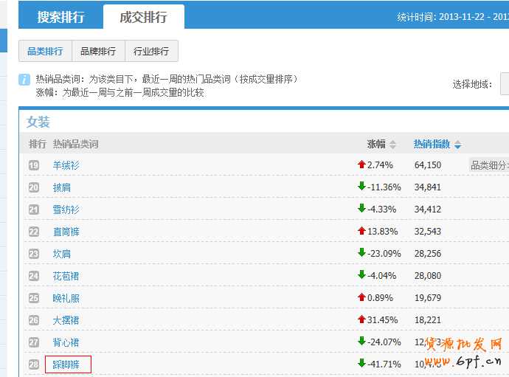Click the green down arrow for 披肩

pos(361,187)
